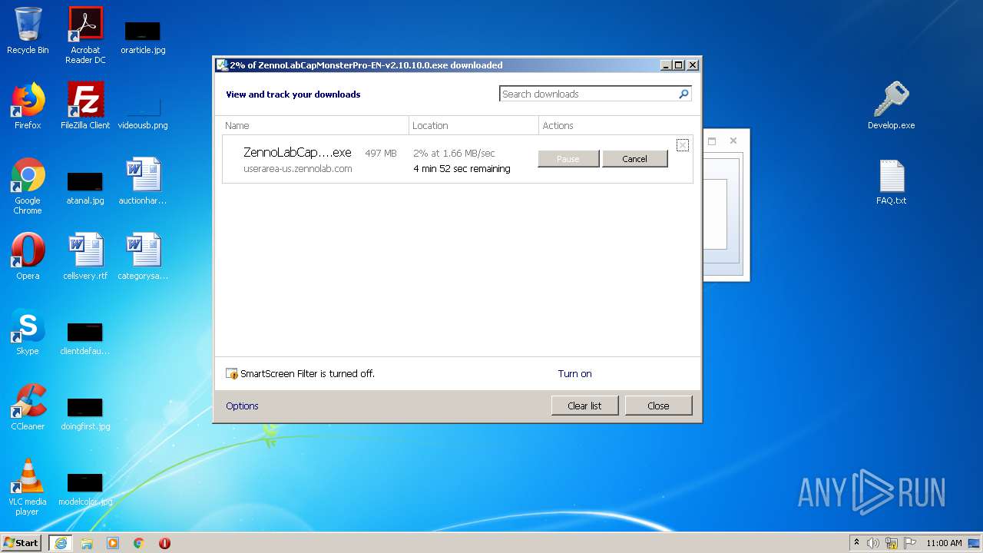Launch Acrobat Reader DC shortcut
The height and width of the screenshot is (553, 983).
pyautogui.click(x=85, y=35)
